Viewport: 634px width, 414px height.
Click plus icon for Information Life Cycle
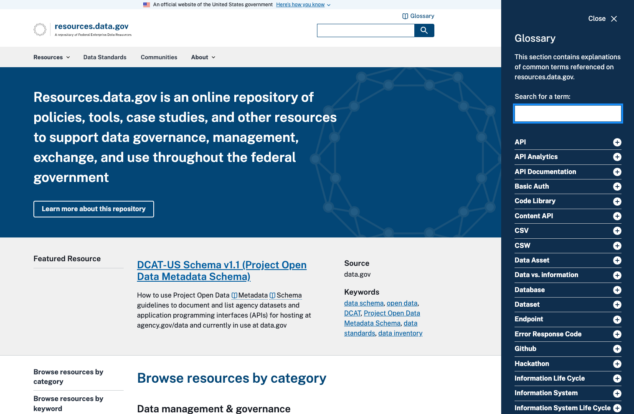[617, 379]
